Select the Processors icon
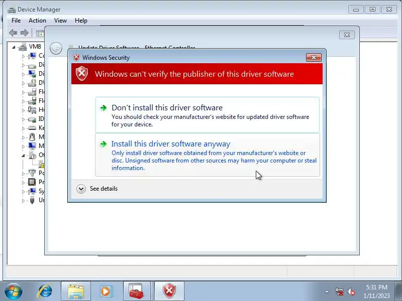This screenshot has height=301, width=402. 32,182
